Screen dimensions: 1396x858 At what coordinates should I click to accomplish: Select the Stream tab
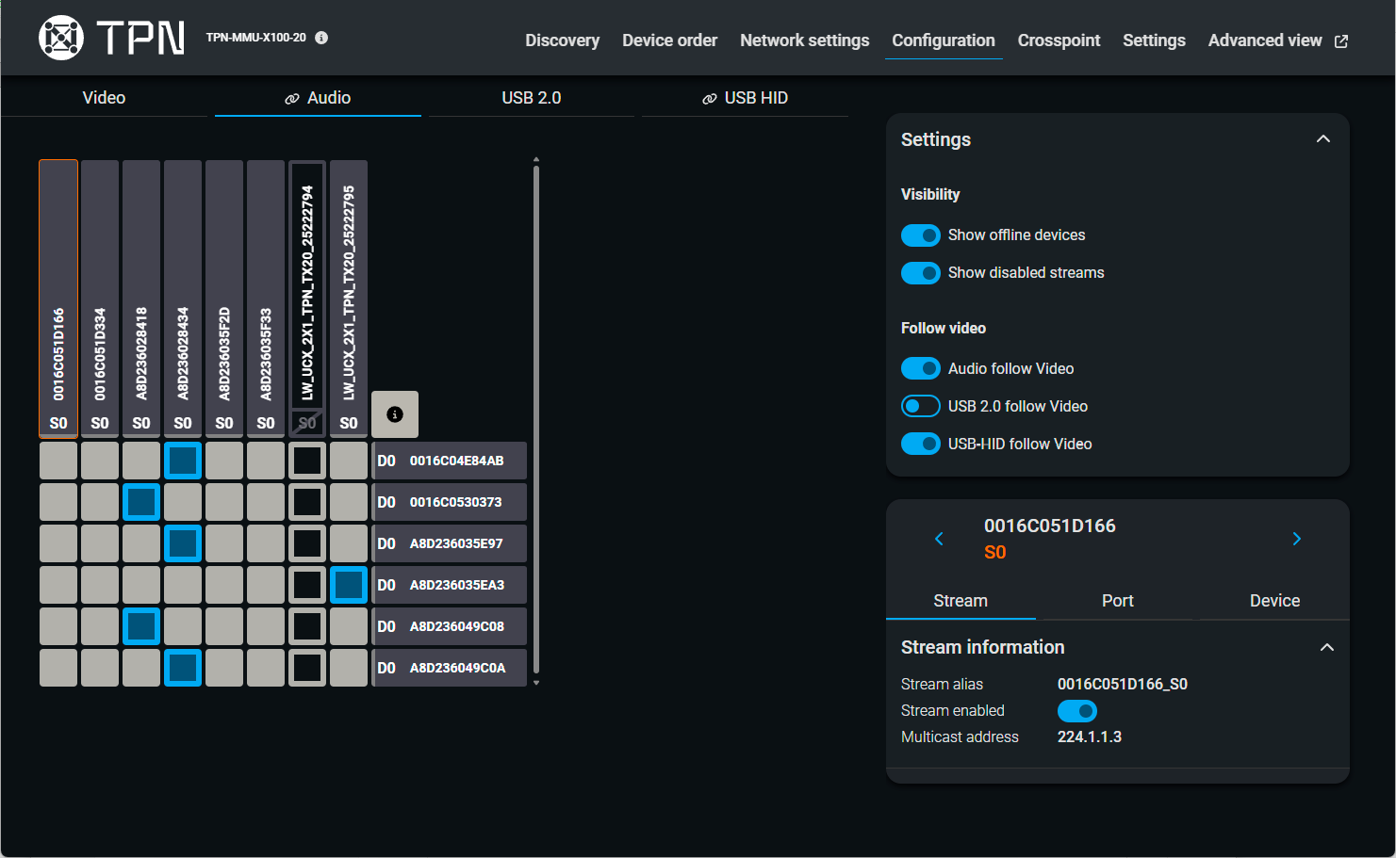tap(961, 601)
